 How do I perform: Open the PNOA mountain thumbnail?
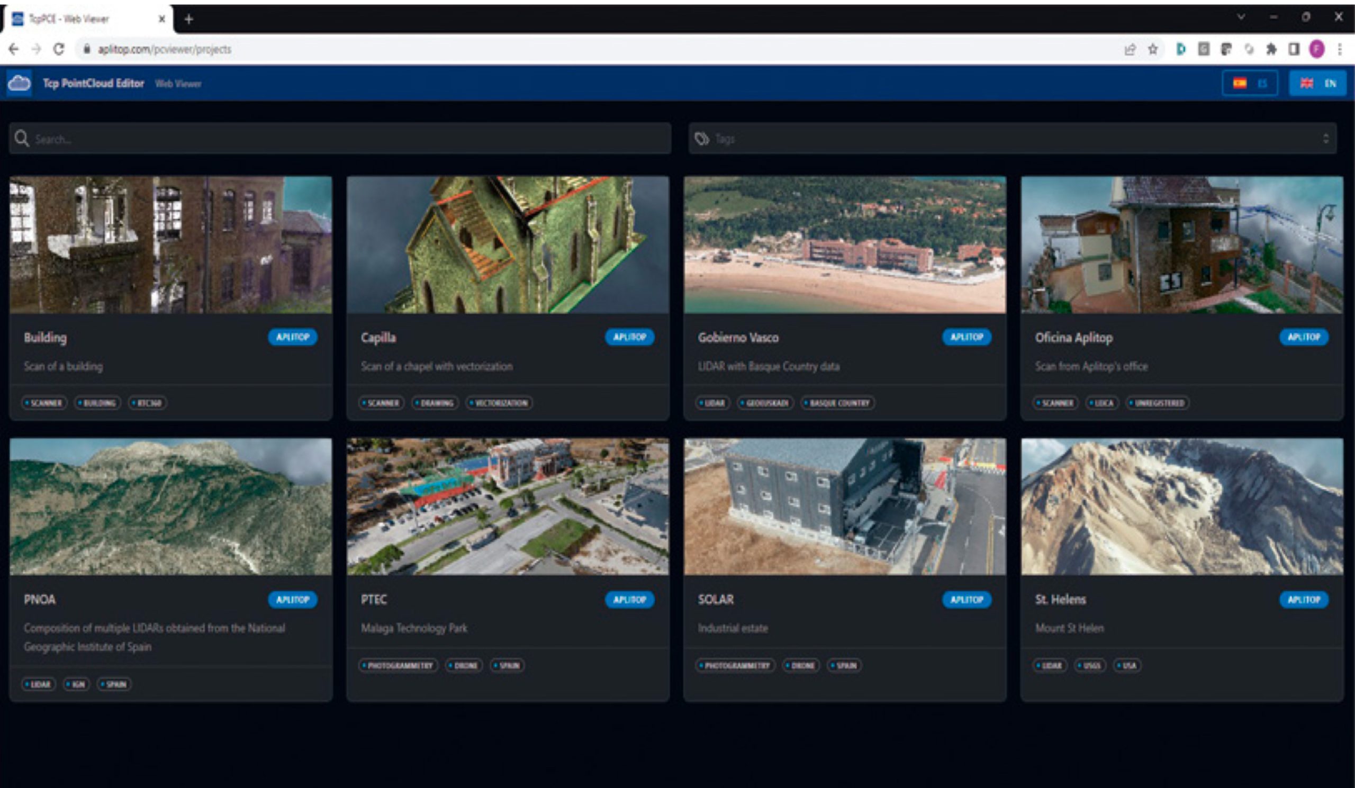pos(171,506)
